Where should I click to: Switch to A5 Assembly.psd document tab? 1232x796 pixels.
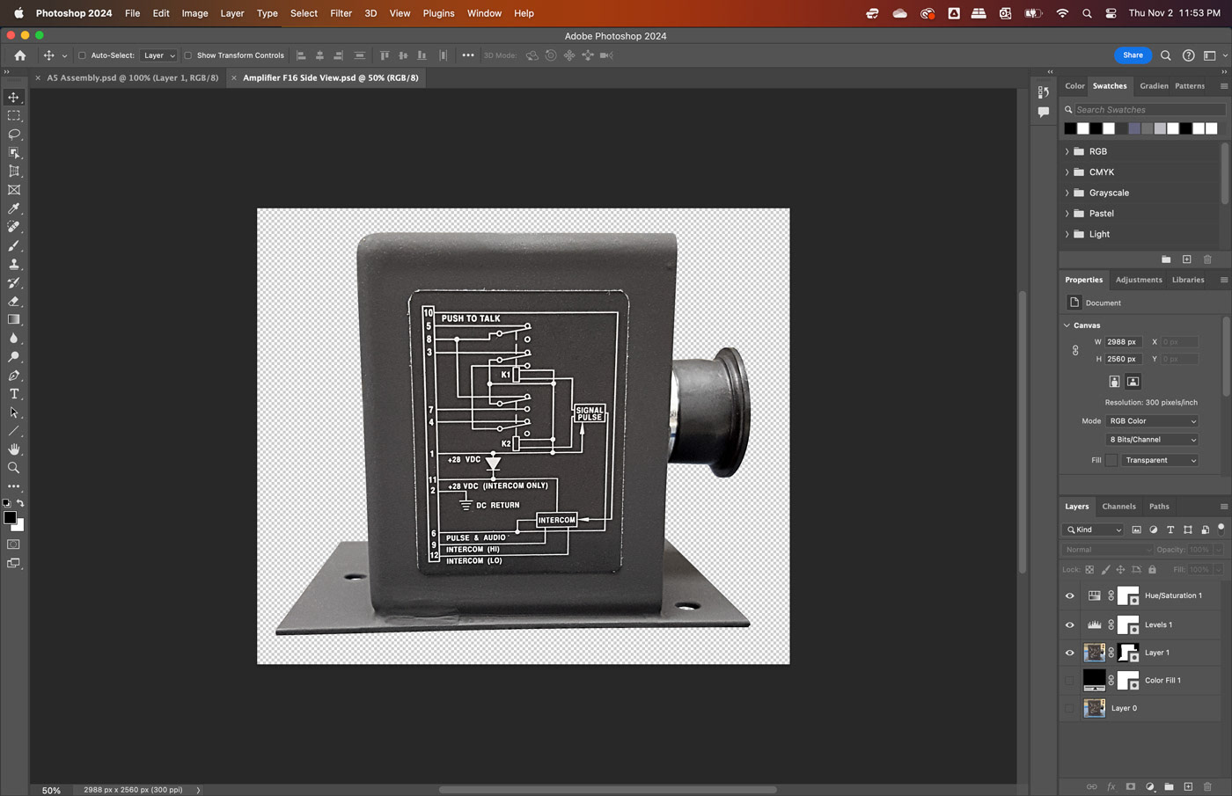[132, 77]
